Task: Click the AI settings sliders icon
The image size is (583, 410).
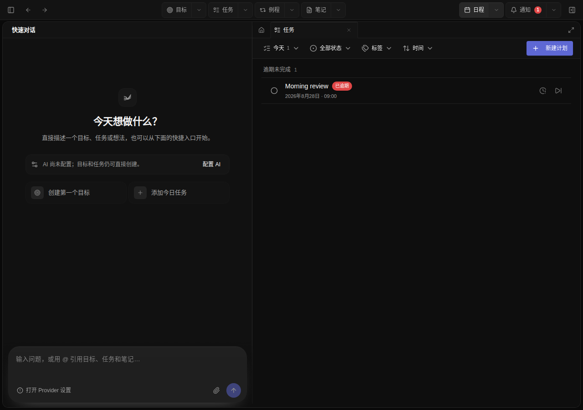Action: pyautogui.click(x=35, y=164)
